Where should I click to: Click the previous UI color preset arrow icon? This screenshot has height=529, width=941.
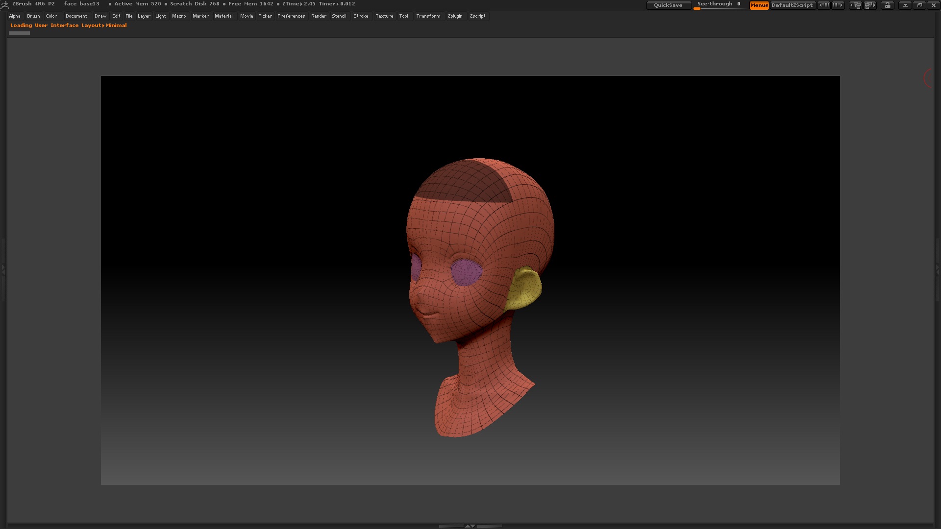click(824, 5)
